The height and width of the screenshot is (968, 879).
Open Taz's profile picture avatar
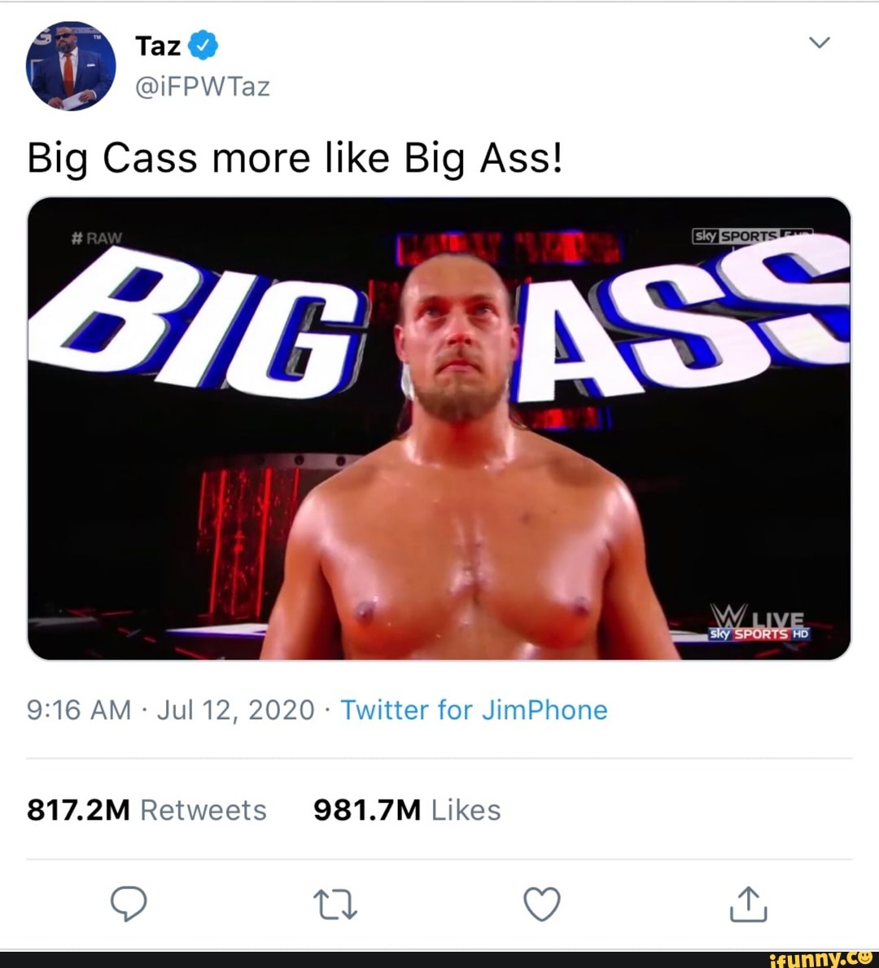point(71,66)
